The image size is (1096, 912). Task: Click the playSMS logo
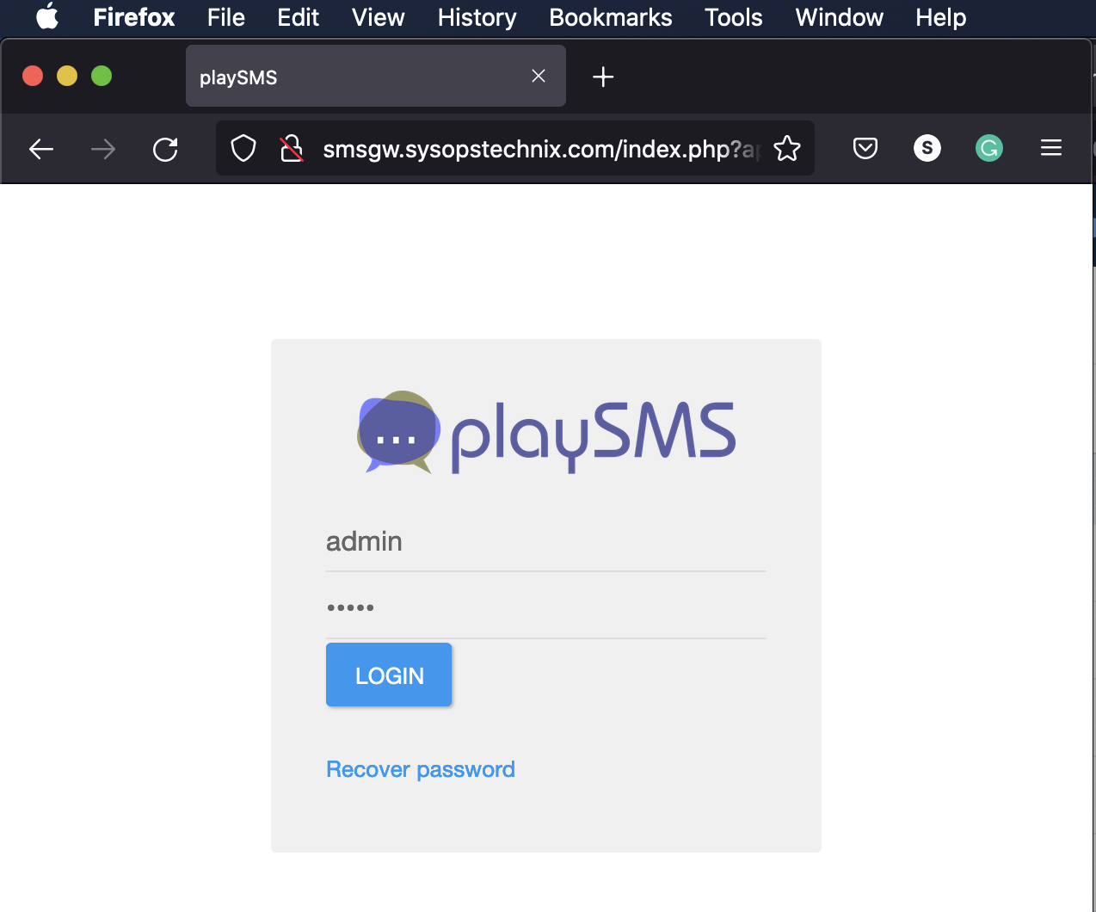point(546,433)
